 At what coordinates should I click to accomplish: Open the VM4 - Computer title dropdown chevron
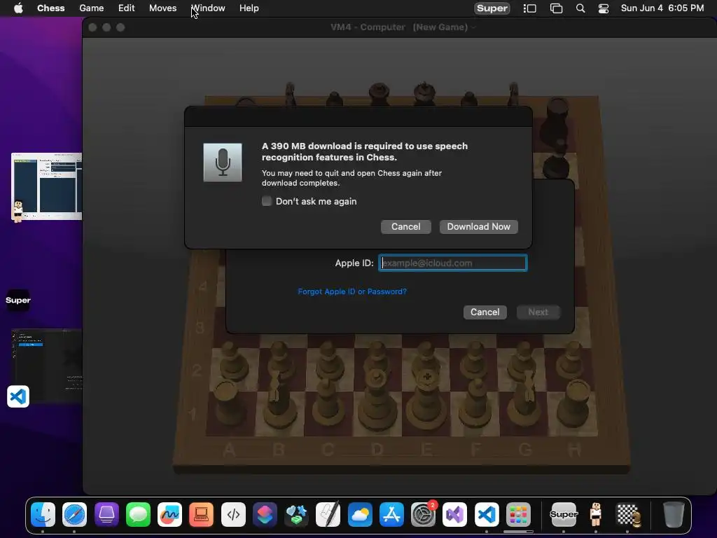coord(474,27)
